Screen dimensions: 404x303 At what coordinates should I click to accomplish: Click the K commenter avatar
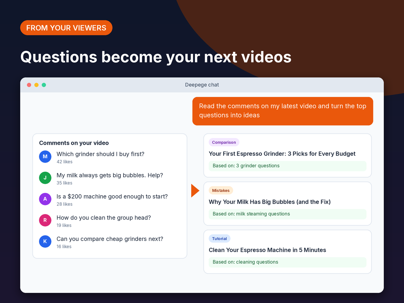pos(45,241)
